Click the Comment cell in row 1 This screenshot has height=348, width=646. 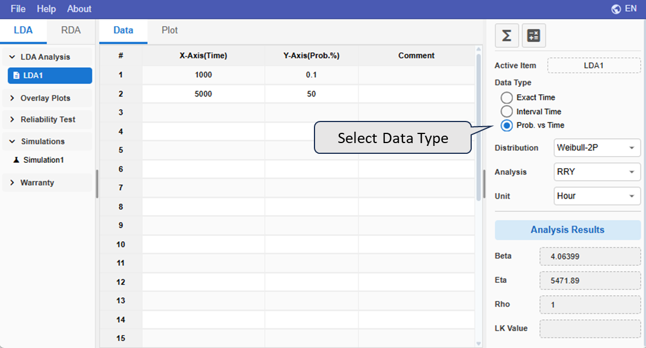pos(417,75)
